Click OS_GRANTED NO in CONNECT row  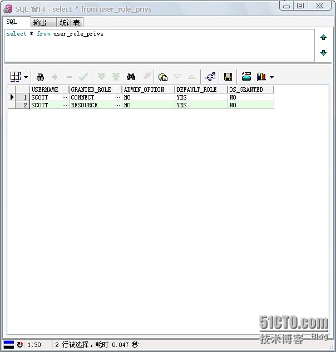coord(251,97)
